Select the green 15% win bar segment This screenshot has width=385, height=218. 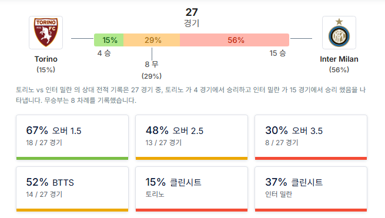(x=109, y=40)
